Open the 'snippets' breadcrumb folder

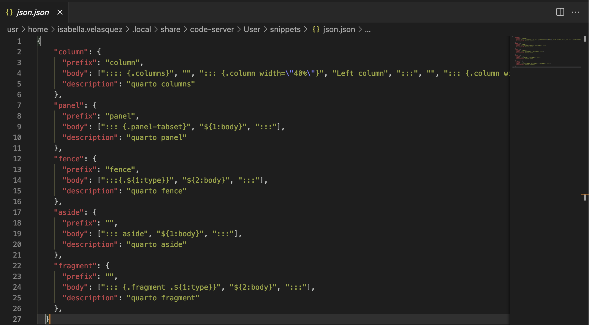tap(285, 29)
